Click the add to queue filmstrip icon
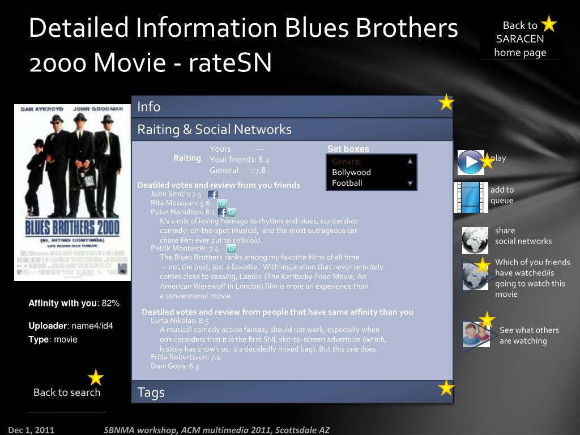The width and height of the screenshot is (580, 435). [x=471, y=197]
